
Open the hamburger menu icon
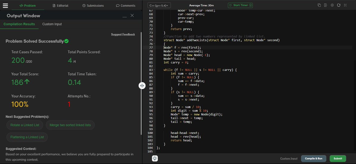tap(5, 5)
